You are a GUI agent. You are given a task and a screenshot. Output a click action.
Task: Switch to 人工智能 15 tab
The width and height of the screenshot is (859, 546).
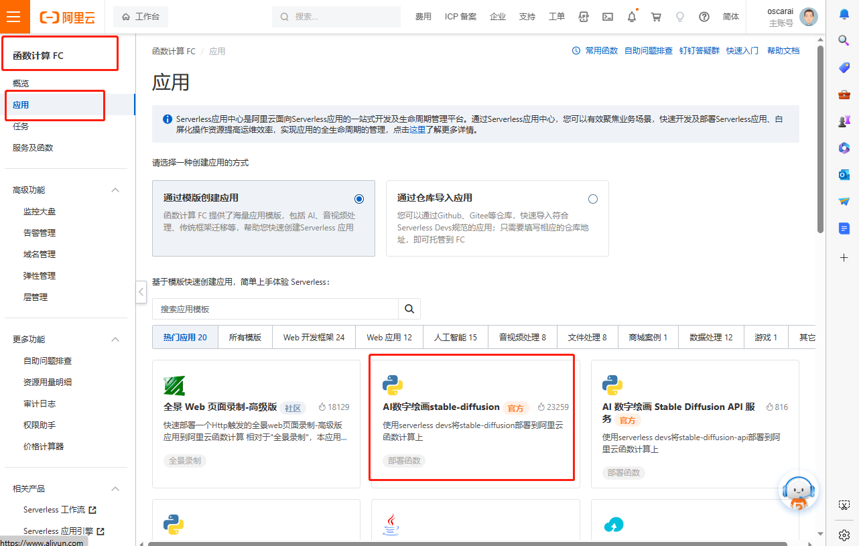(x=456, y=338)
